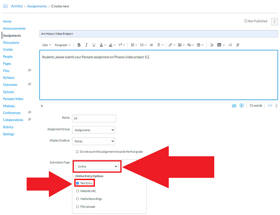Viewport: 280px width, 215px height.
Task: Click the superscript T² icon
Action: tap(120, 45)
